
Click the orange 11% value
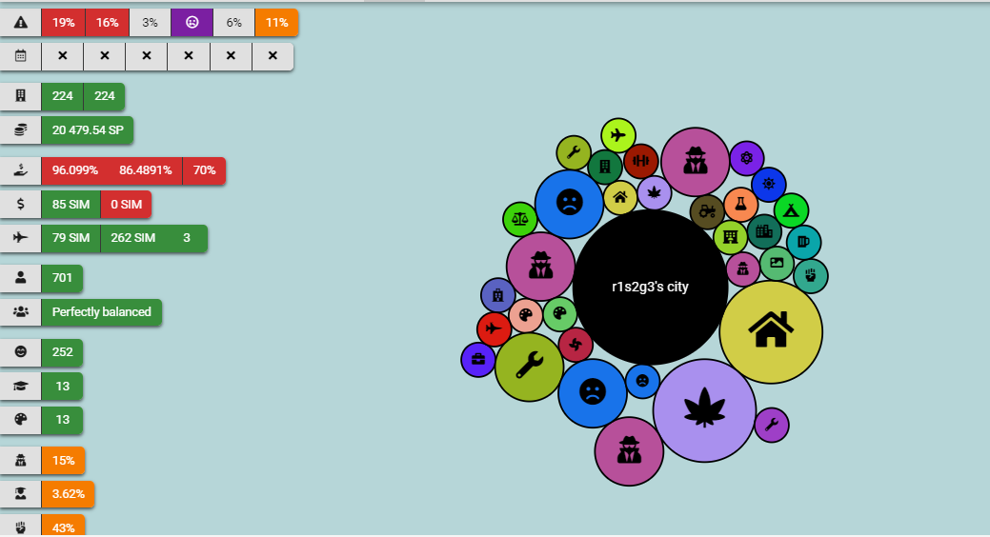276,23
